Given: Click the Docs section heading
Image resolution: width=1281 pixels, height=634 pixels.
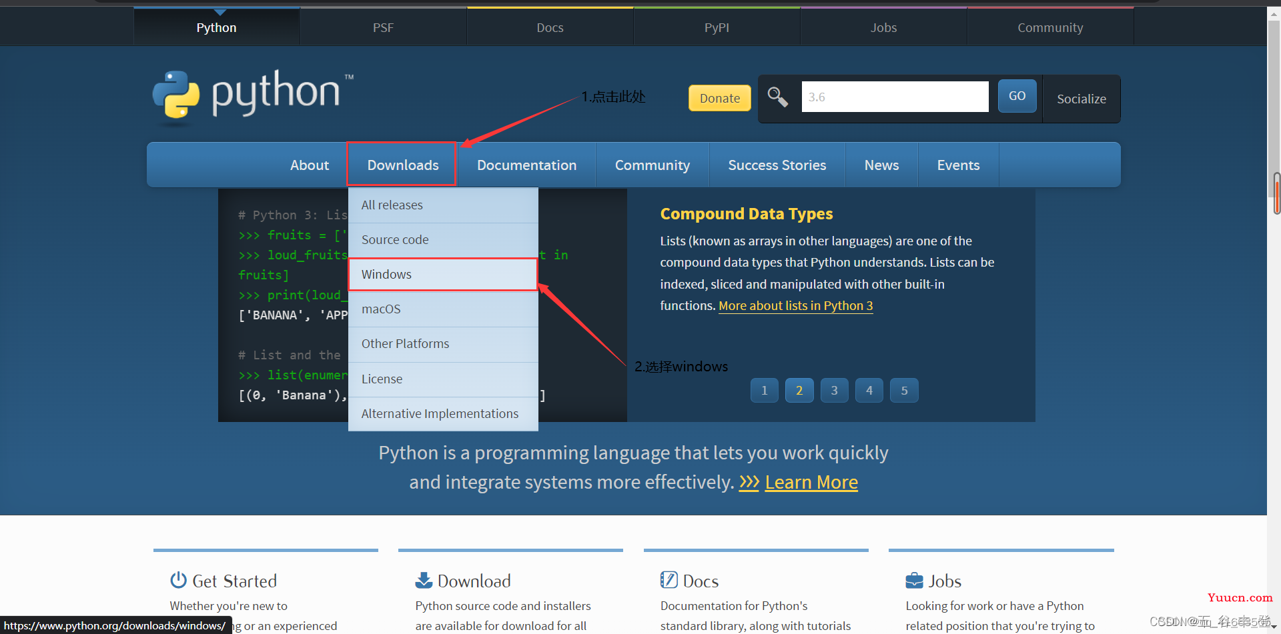Looking at the screenshot, I should (x=701, y=581).
